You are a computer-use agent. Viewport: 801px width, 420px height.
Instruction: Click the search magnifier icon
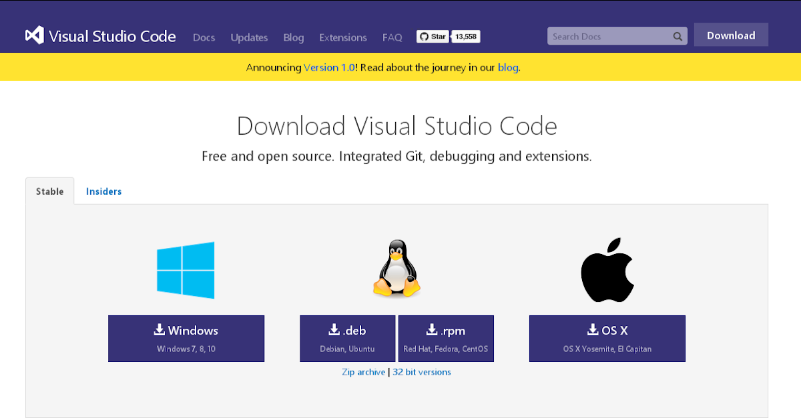click(678, 37)
